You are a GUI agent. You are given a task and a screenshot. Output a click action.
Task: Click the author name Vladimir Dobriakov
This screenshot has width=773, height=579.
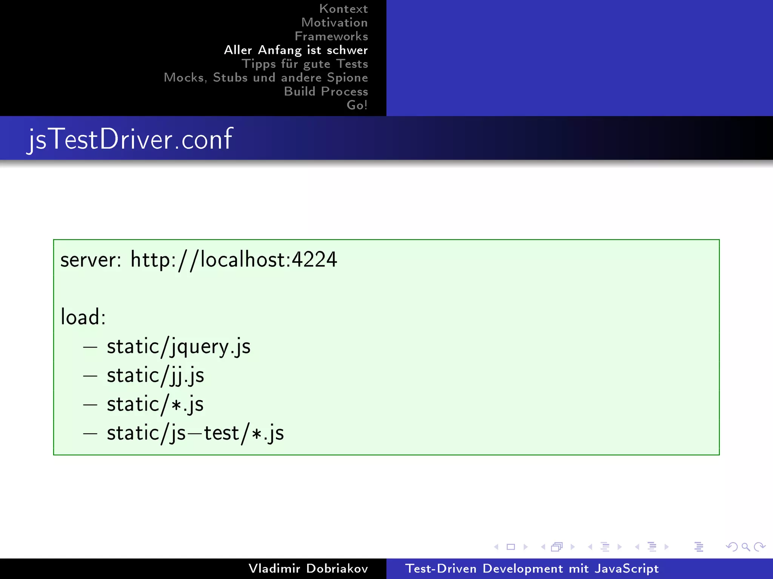click(308, 568)
